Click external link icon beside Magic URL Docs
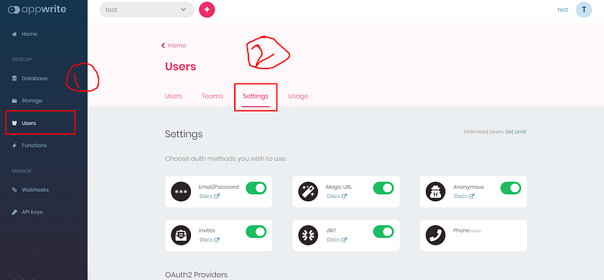This screenshot has height=280, width=604. tap(344, 196)
